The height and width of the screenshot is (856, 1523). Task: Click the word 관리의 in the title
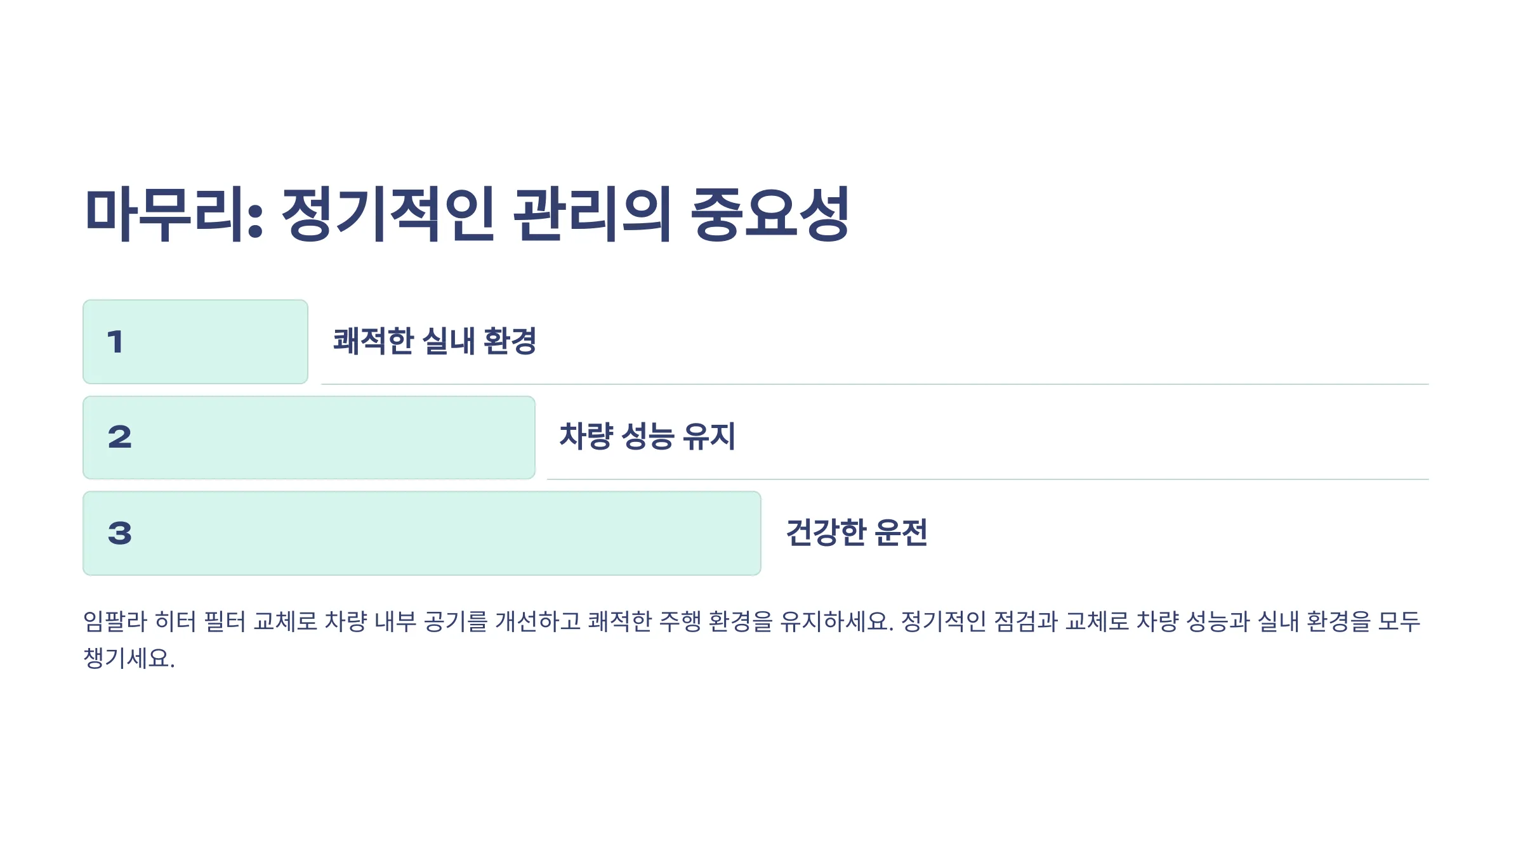point(592,214)
